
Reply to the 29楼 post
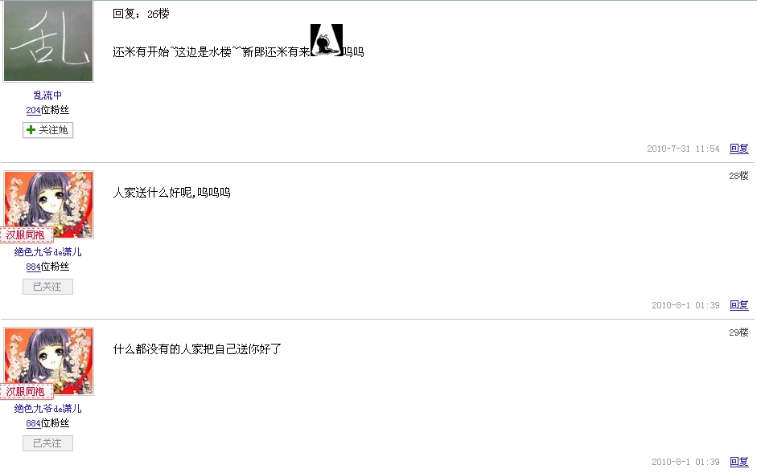738,462
